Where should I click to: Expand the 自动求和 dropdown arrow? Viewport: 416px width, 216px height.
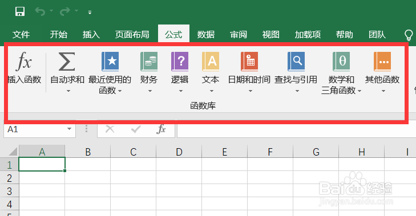point(68,91)
